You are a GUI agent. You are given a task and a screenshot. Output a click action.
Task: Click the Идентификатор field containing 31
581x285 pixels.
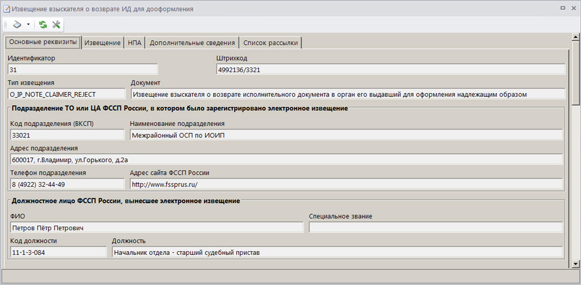tap(83, 70)
